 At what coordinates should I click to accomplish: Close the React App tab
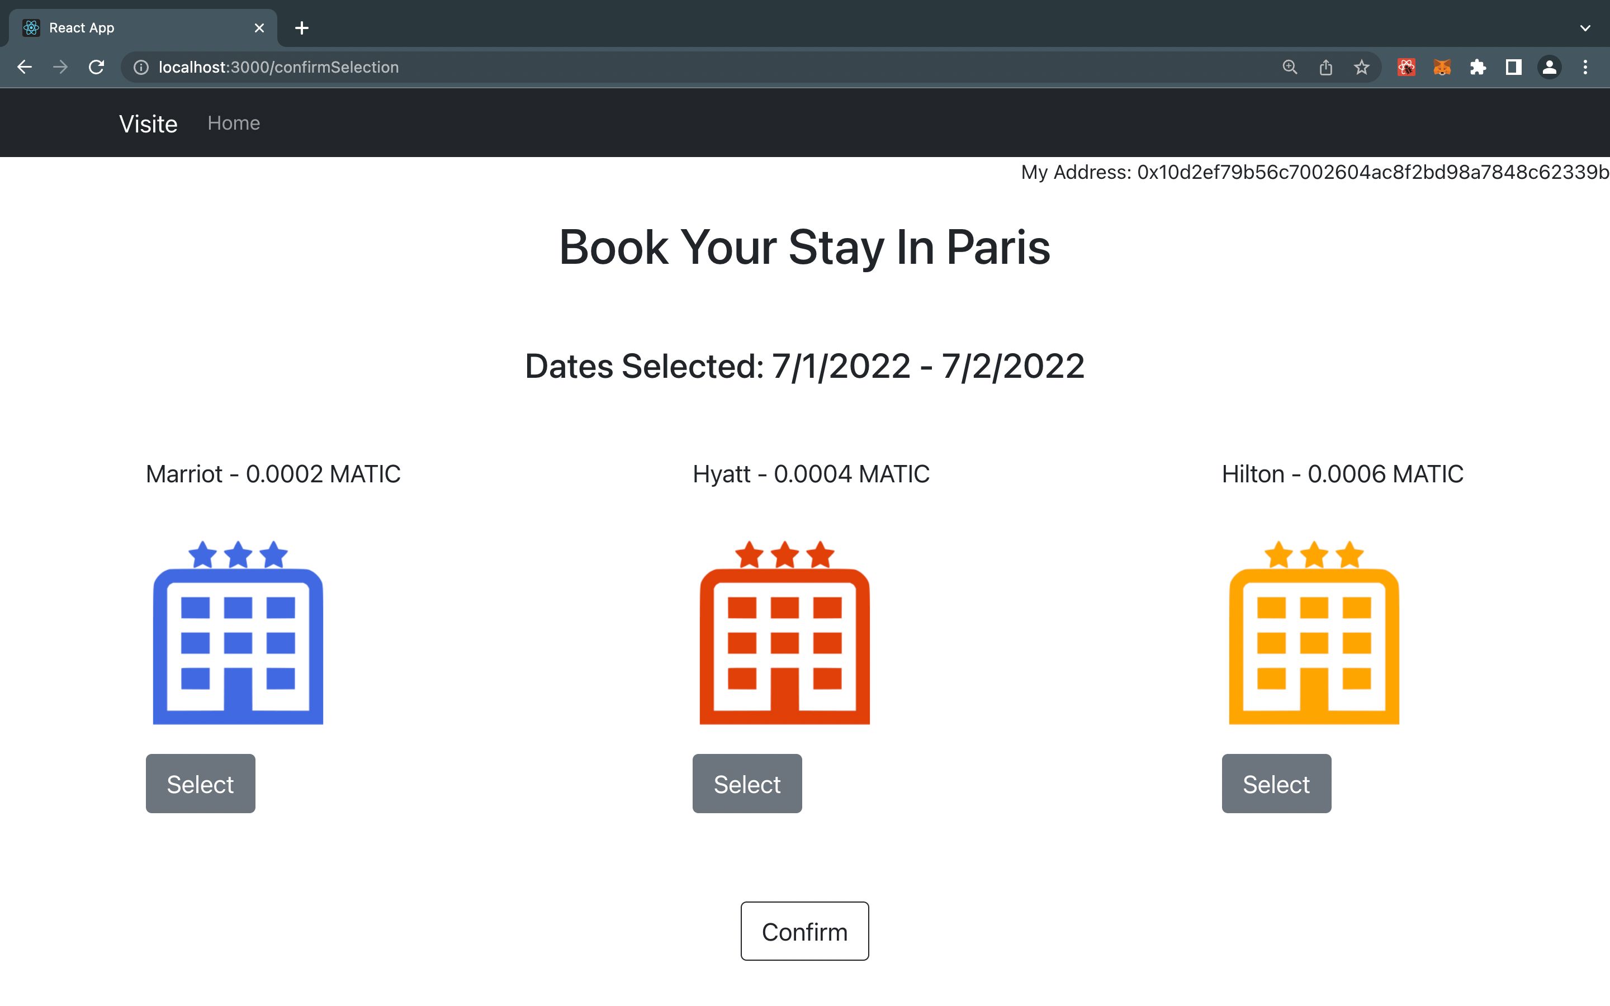click(x=259, y=28)
